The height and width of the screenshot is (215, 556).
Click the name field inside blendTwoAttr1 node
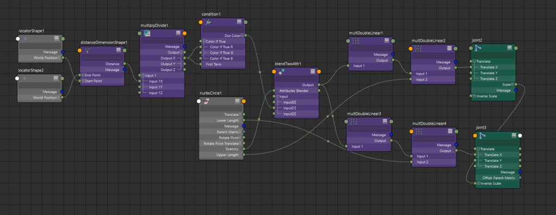[x=296, y=79]
